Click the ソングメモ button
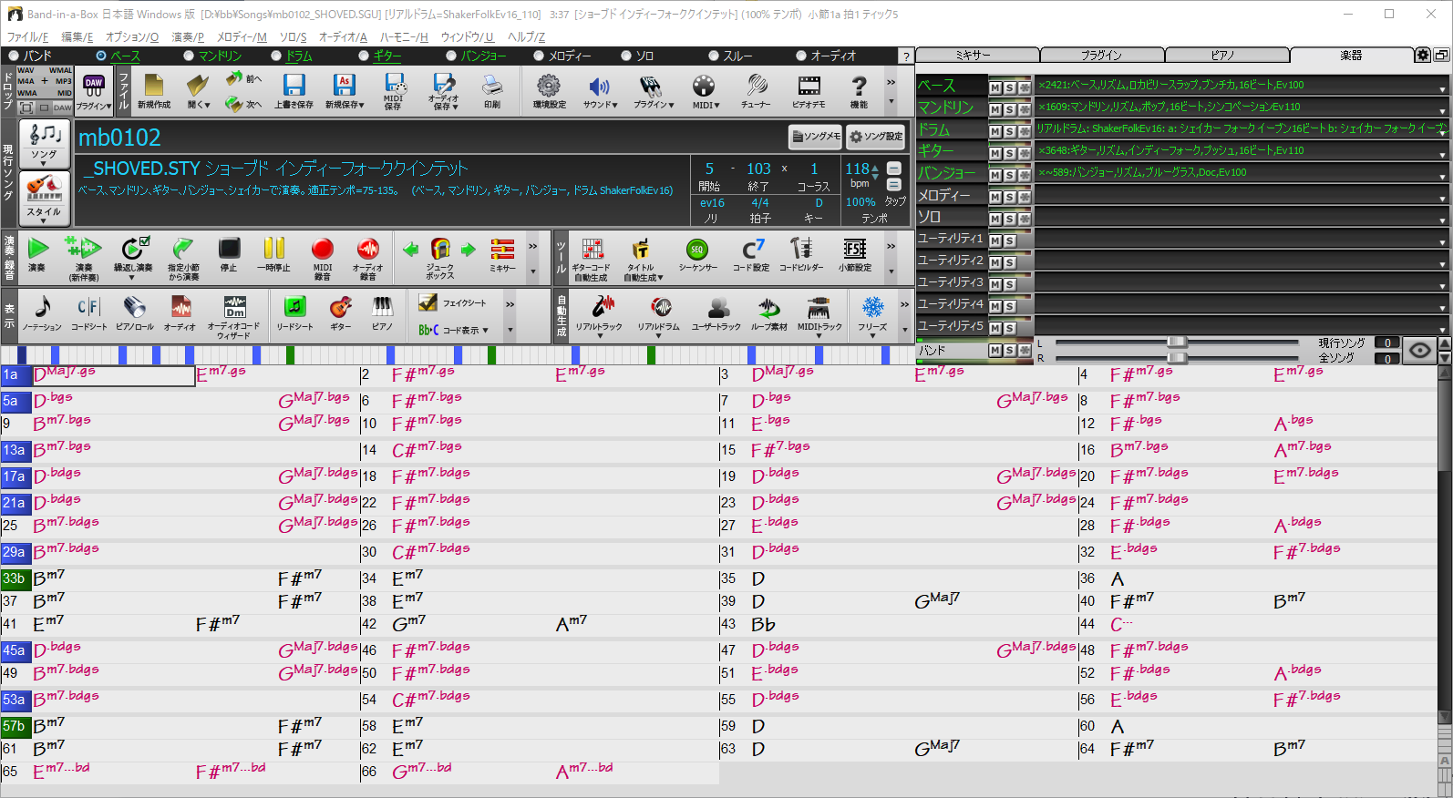This screenshot has height=798, width=1453. [816, 137]
